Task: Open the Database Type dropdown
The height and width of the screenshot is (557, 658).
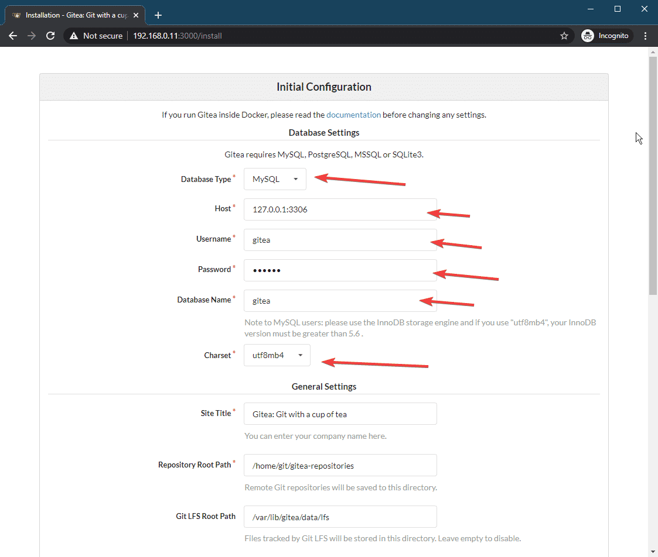Action: [275, 179]
